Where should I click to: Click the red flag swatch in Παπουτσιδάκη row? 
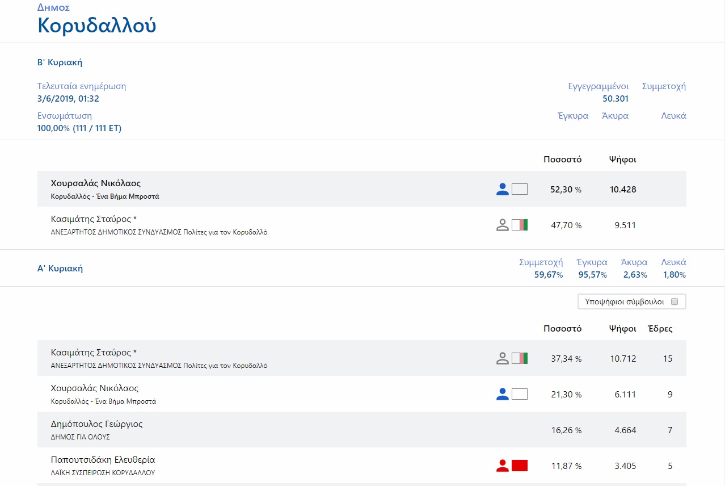520,466
